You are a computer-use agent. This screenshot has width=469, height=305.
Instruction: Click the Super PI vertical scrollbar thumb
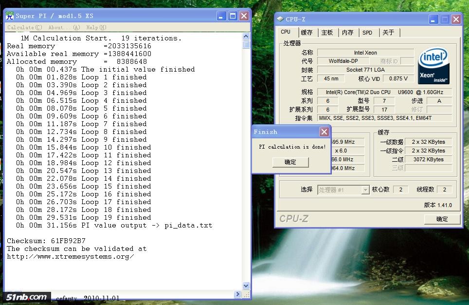click(x=246, y=44)
